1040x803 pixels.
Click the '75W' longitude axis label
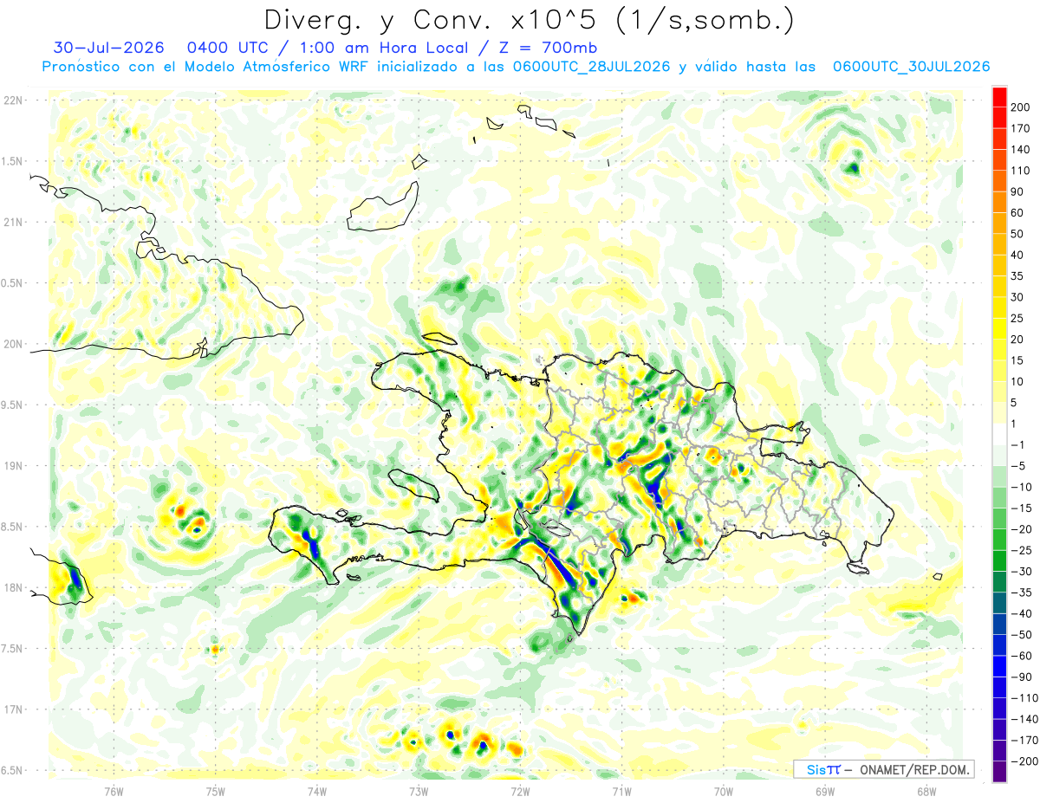pos(216,792)
